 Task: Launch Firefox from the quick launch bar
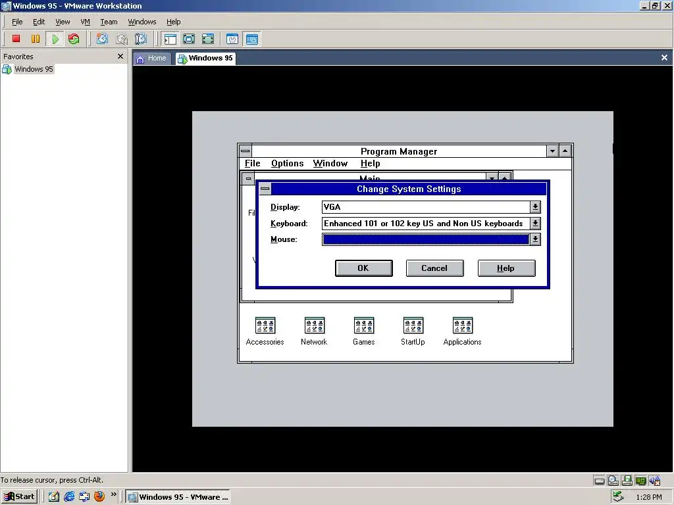click(99, 496)
